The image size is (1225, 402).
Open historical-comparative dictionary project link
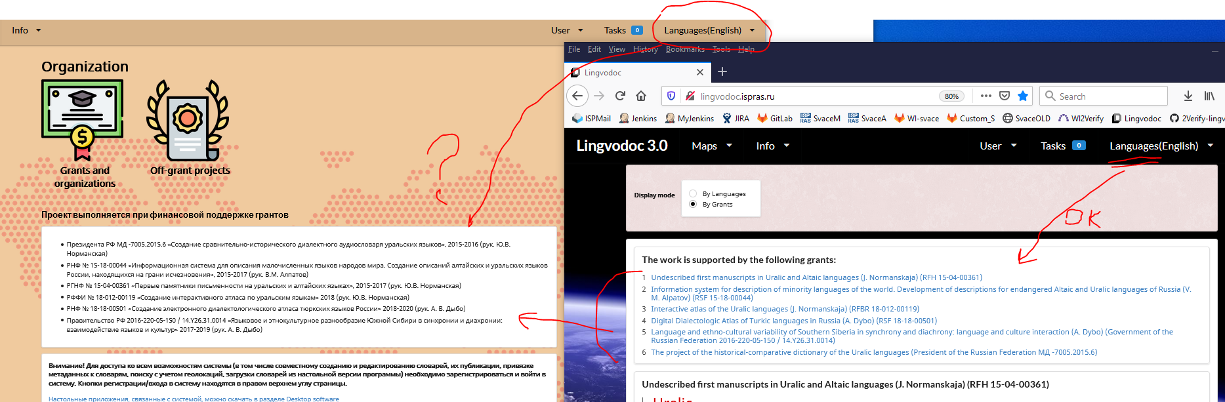[874, 352]
